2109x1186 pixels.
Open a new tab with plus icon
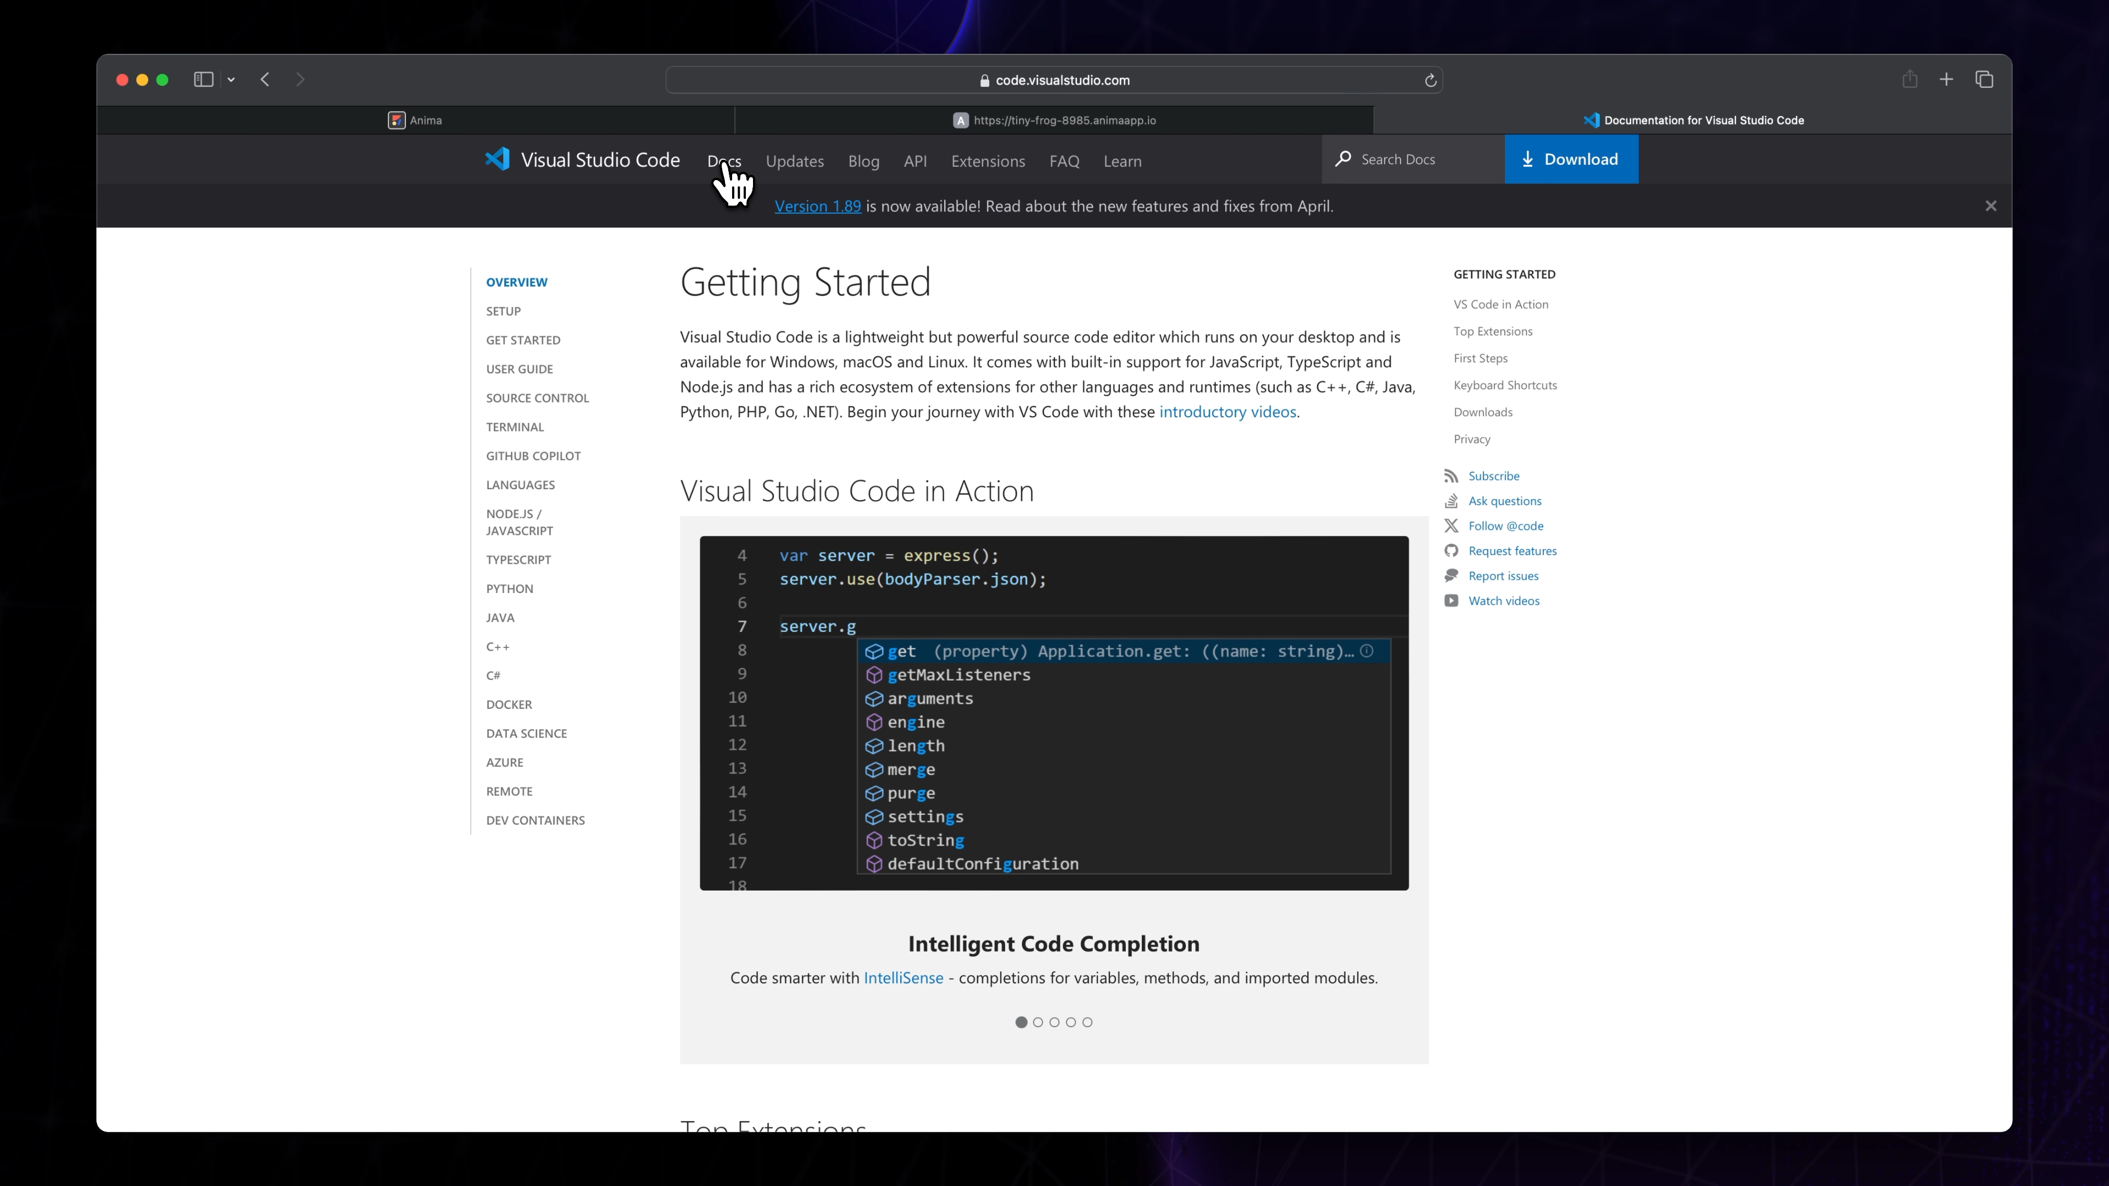tap(1946, 80)
